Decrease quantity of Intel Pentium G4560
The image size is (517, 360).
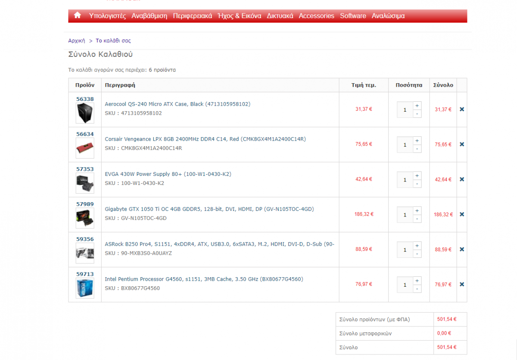coord(417,288)
